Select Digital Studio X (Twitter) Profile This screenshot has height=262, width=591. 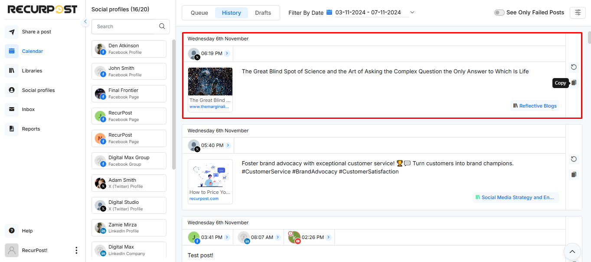pyautogui.click(x=129, y=206)
